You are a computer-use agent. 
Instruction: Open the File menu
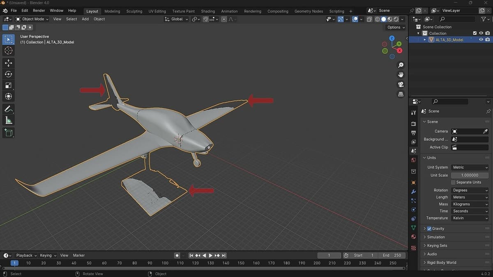pos(14,10)
